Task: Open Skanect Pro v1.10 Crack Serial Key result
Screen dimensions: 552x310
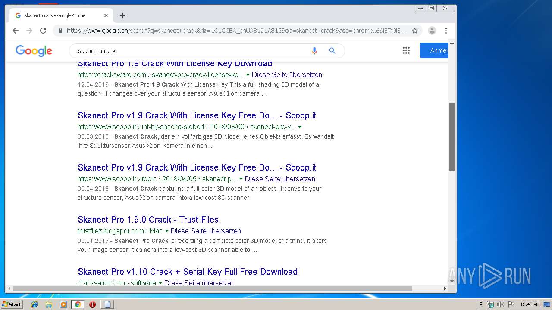Action: pyautogui.click(x=188, y=272)
